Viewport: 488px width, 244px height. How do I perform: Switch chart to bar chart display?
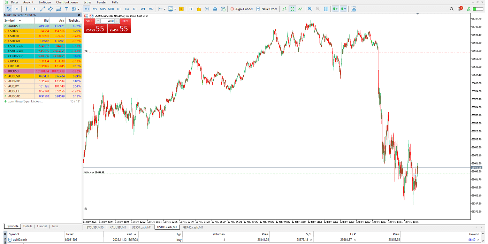[x=285, y=9]
